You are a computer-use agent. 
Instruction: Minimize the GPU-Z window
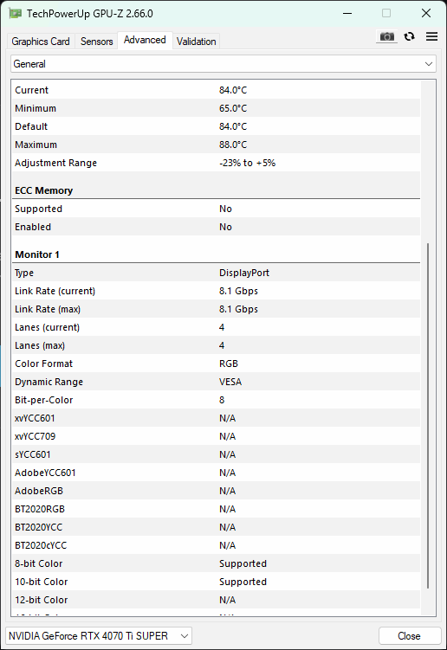[x=347, y=13]
